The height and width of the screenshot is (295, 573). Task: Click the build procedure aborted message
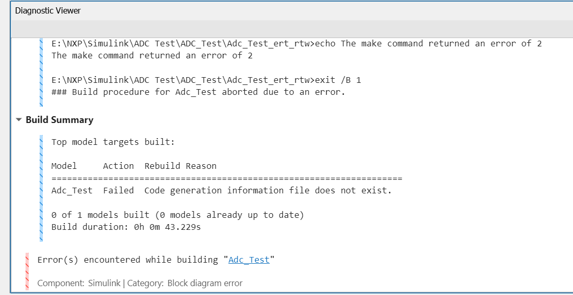[198, 92]
